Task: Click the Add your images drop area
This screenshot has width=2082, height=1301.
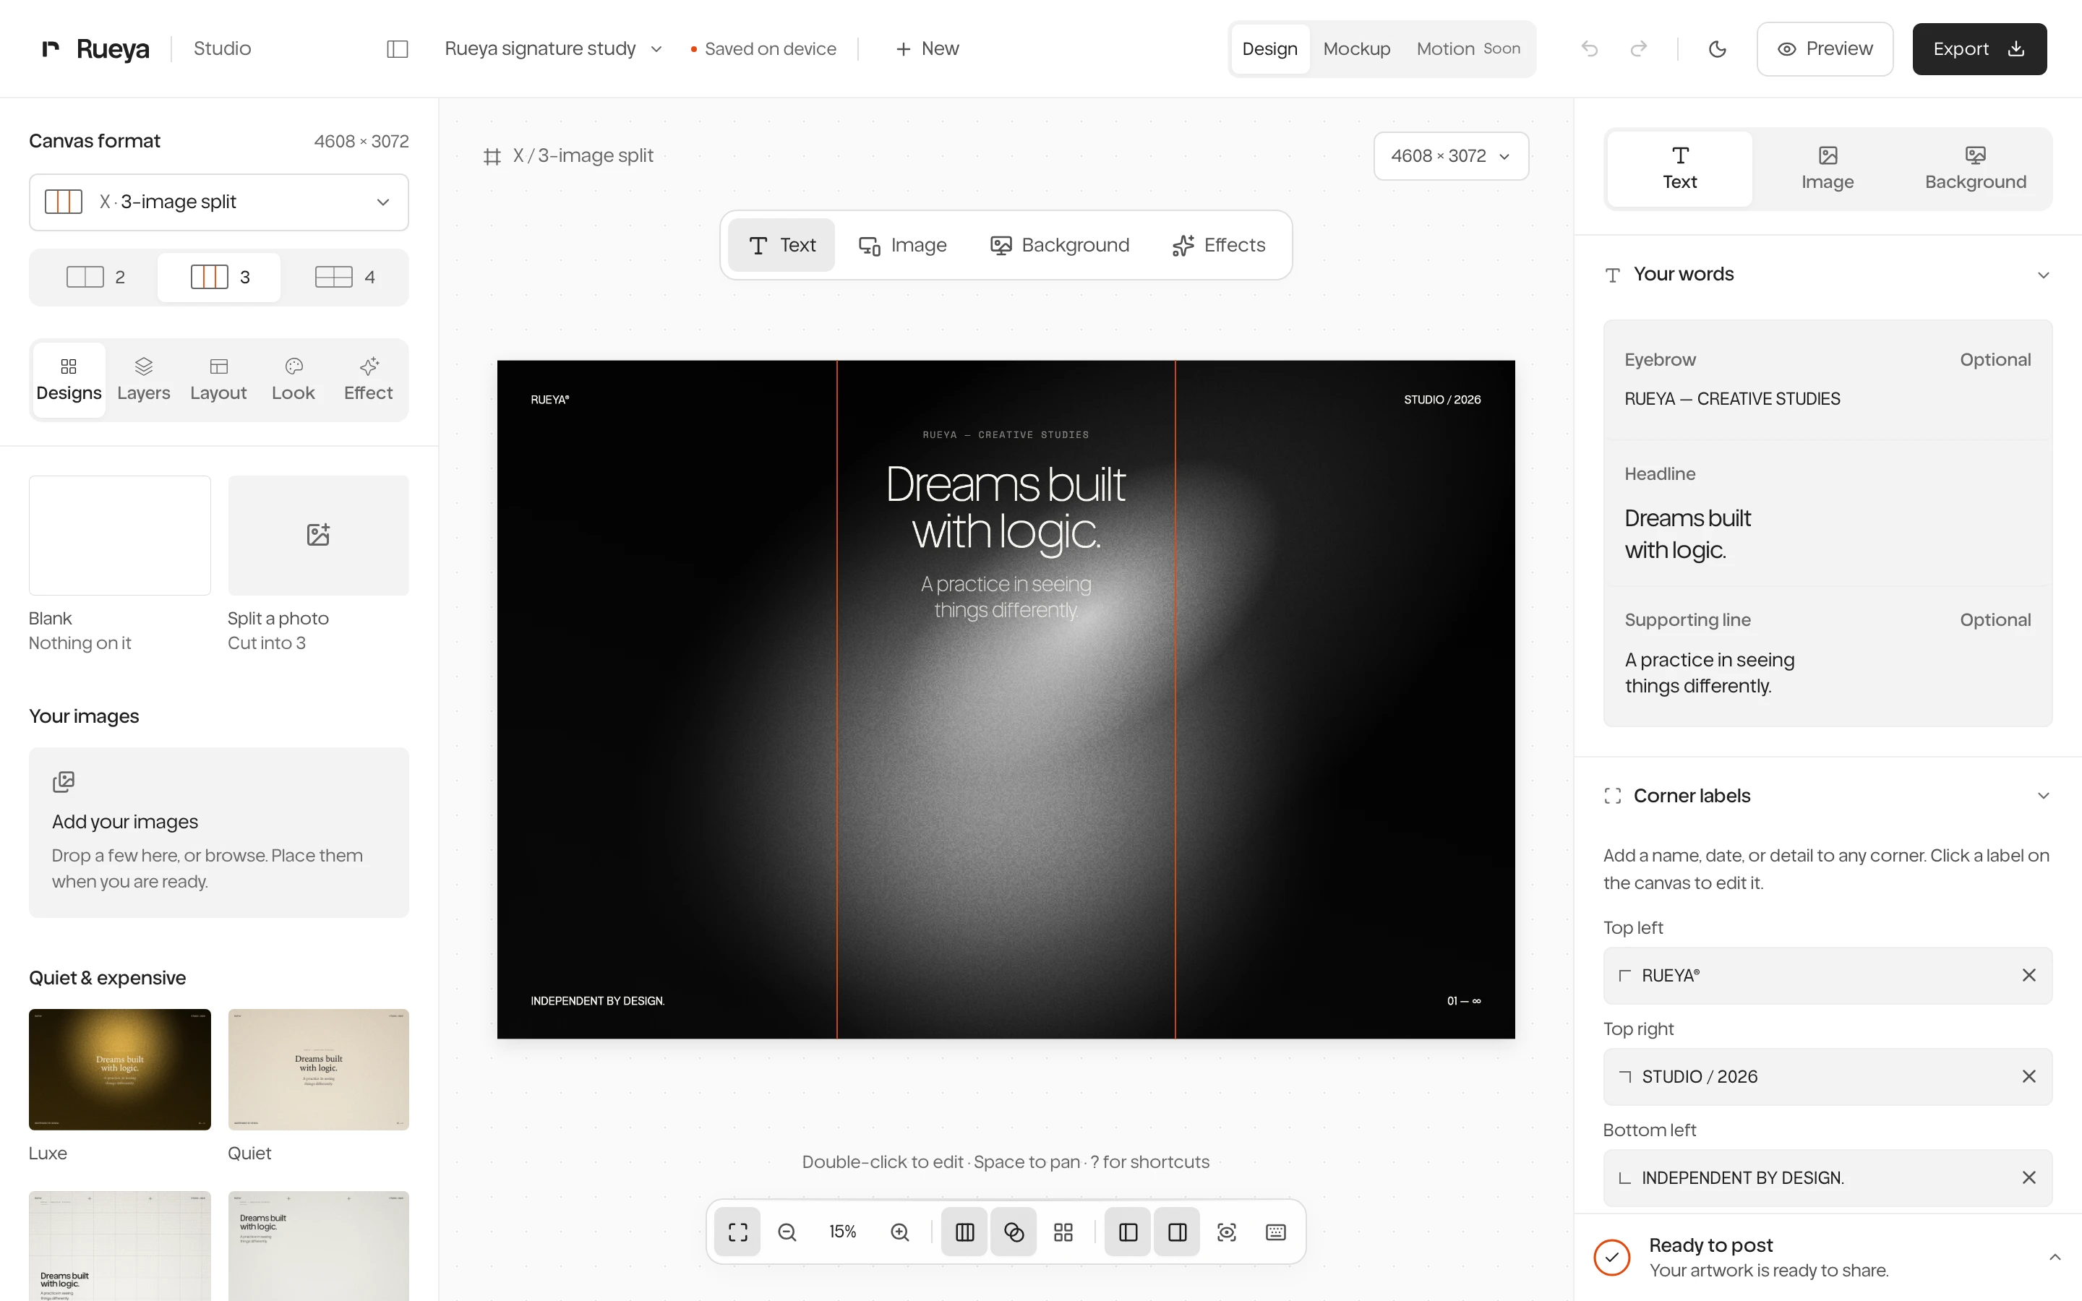Action: pyautogui.click(x=218, y=832)
